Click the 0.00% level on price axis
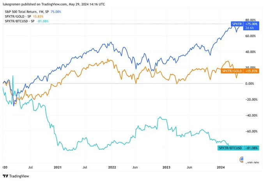This screenshot has width=265, height=181. coord(250,84)
